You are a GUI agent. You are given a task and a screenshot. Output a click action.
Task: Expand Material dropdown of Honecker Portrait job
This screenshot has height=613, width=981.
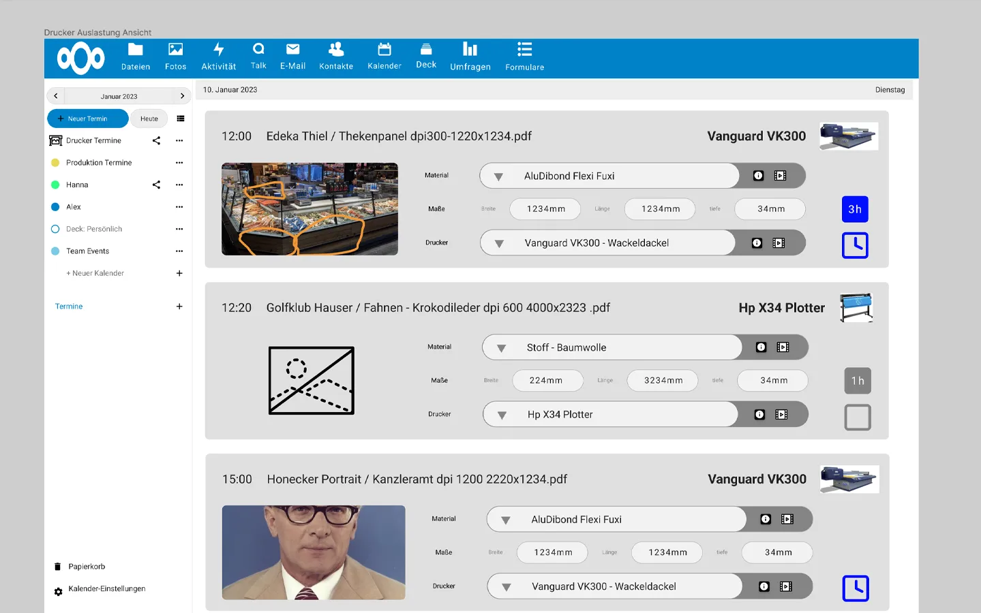pos(506,520)
